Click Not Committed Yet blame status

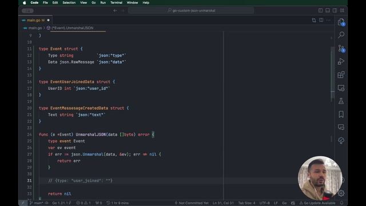192,203
